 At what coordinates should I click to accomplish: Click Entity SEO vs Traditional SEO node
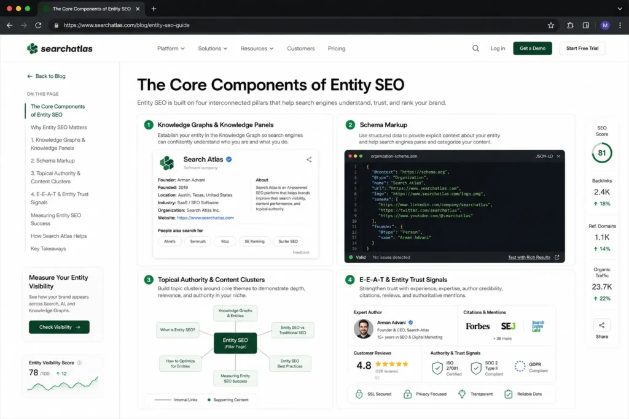(x=293, y=330)
